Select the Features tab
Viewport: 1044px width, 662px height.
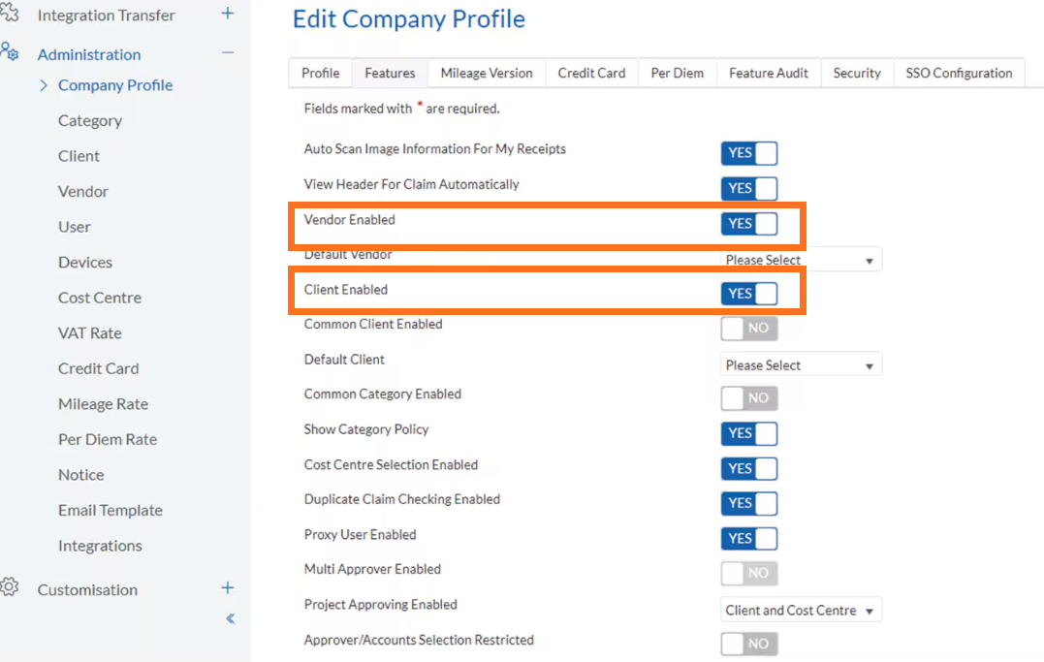(x=391, y=74)
